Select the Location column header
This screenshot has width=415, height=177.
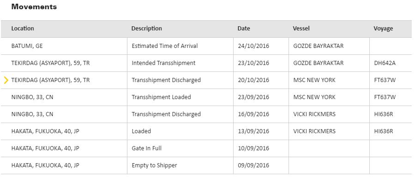23,29
